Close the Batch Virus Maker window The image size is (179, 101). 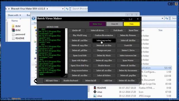tap(138, 19)
